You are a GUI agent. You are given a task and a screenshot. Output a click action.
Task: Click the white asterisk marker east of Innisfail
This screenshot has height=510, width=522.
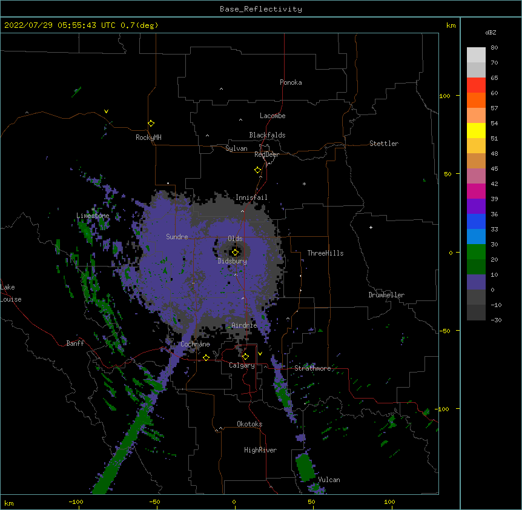tap(304, 184)
